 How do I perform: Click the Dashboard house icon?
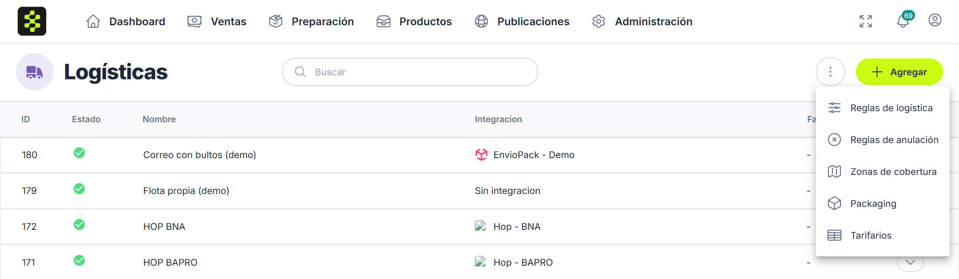point(93,21)
